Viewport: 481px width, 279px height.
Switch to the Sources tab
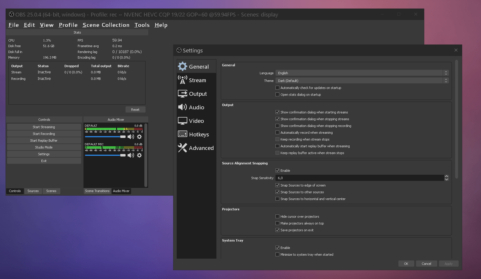[x=33, y=191]
